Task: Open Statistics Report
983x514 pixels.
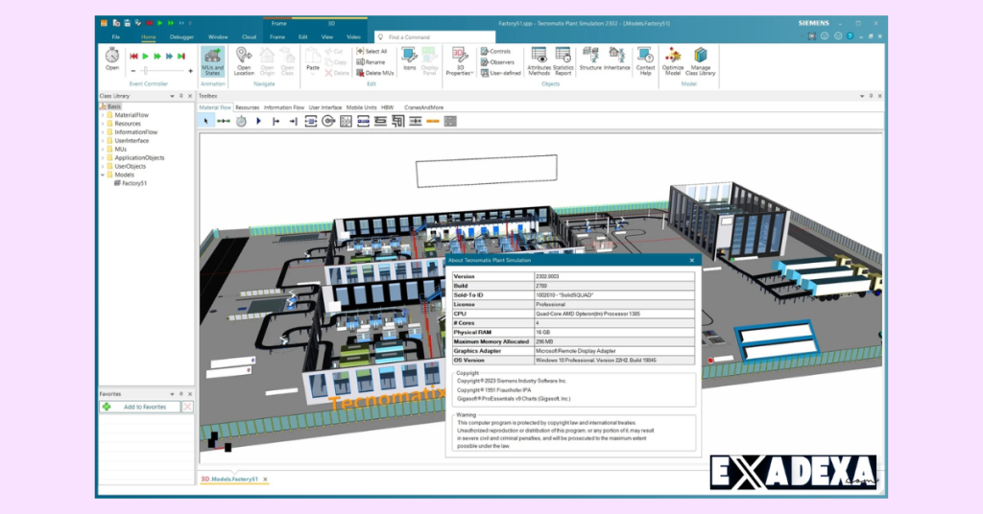Action: coord(563,61)
